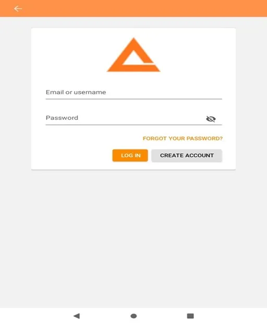The height and width of the screenshot is (324, 267).
Task: Tap the back arrow in orange header
Action: click(x=18, y=9)
